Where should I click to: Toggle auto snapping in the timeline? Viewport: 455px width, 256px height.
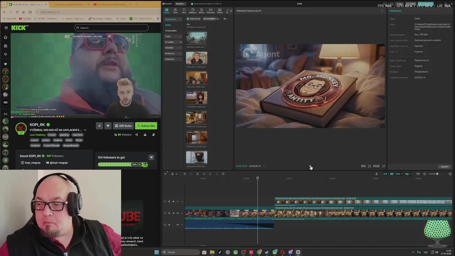point(392,174)
